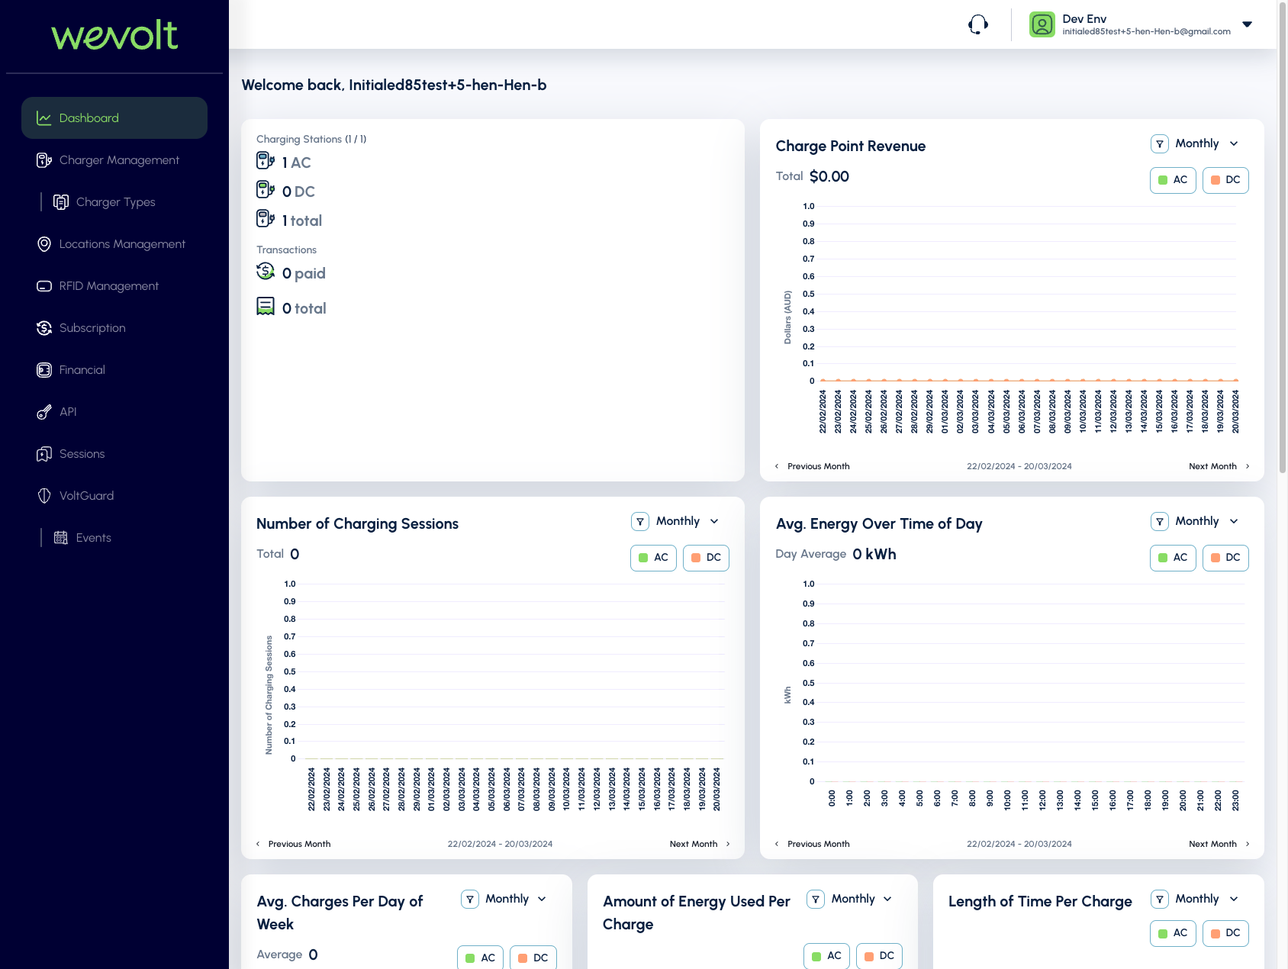
Task: Click the charger icon beside 0 DC
Action: (266, 189)
